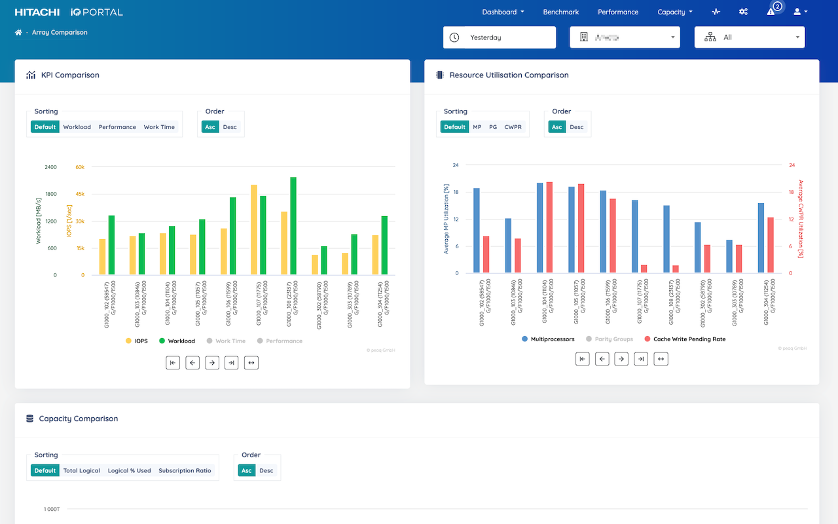The height and width of the screenshot is (524, 838).
Task: Jump to first page in KPI chart
Action: (x=173, y=362)
